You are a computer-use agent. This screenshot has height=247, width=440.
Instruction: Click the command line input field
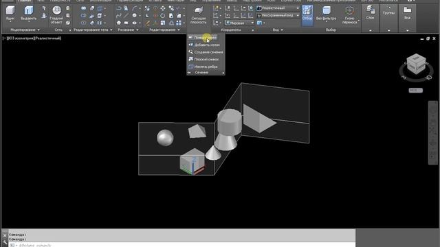coord(181,245)
